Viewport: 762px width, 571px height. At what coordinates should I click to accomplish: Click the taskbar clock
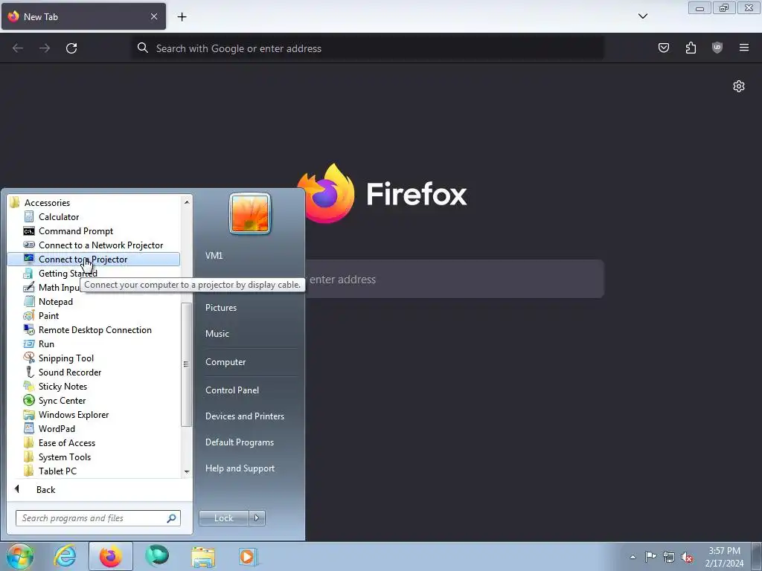pyautogui.click(x=724, y=557)
